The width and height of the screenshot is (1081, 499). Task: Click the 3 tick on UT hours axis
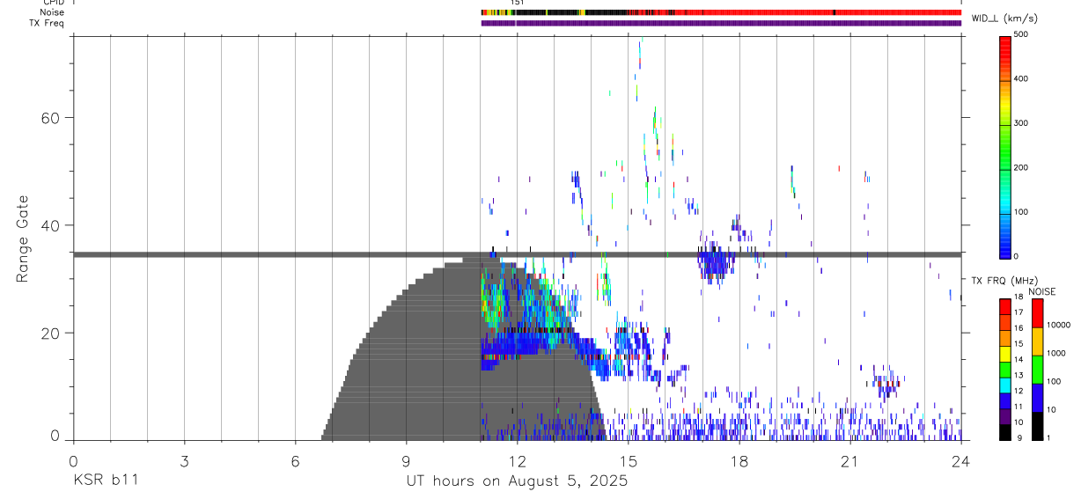click(183, 460)
